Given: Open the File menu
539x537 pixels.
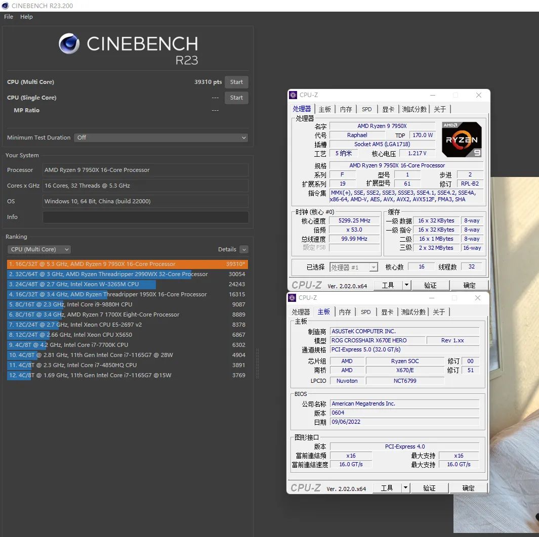Looking at the screenshot, I should [9, 17].
